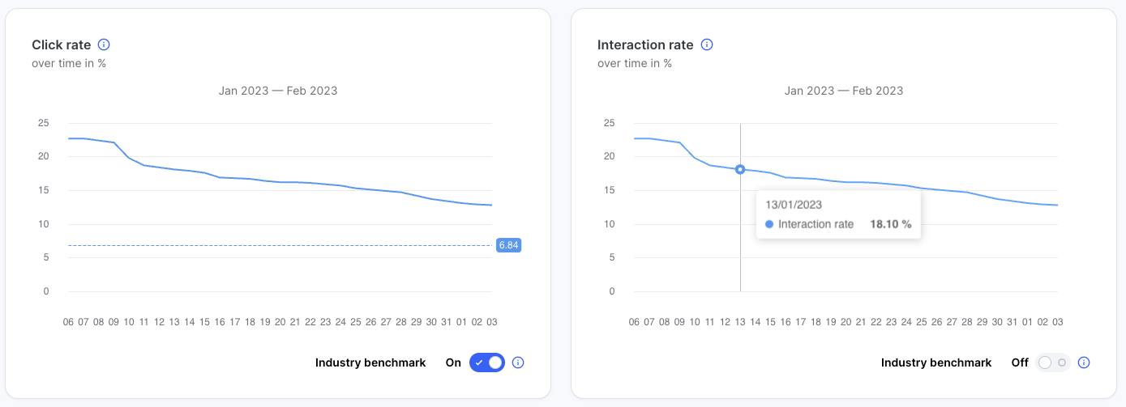The image size is (1126, 407).
Task: Click the Industry benchmark label in Click rate card
Action: (370, 362)
